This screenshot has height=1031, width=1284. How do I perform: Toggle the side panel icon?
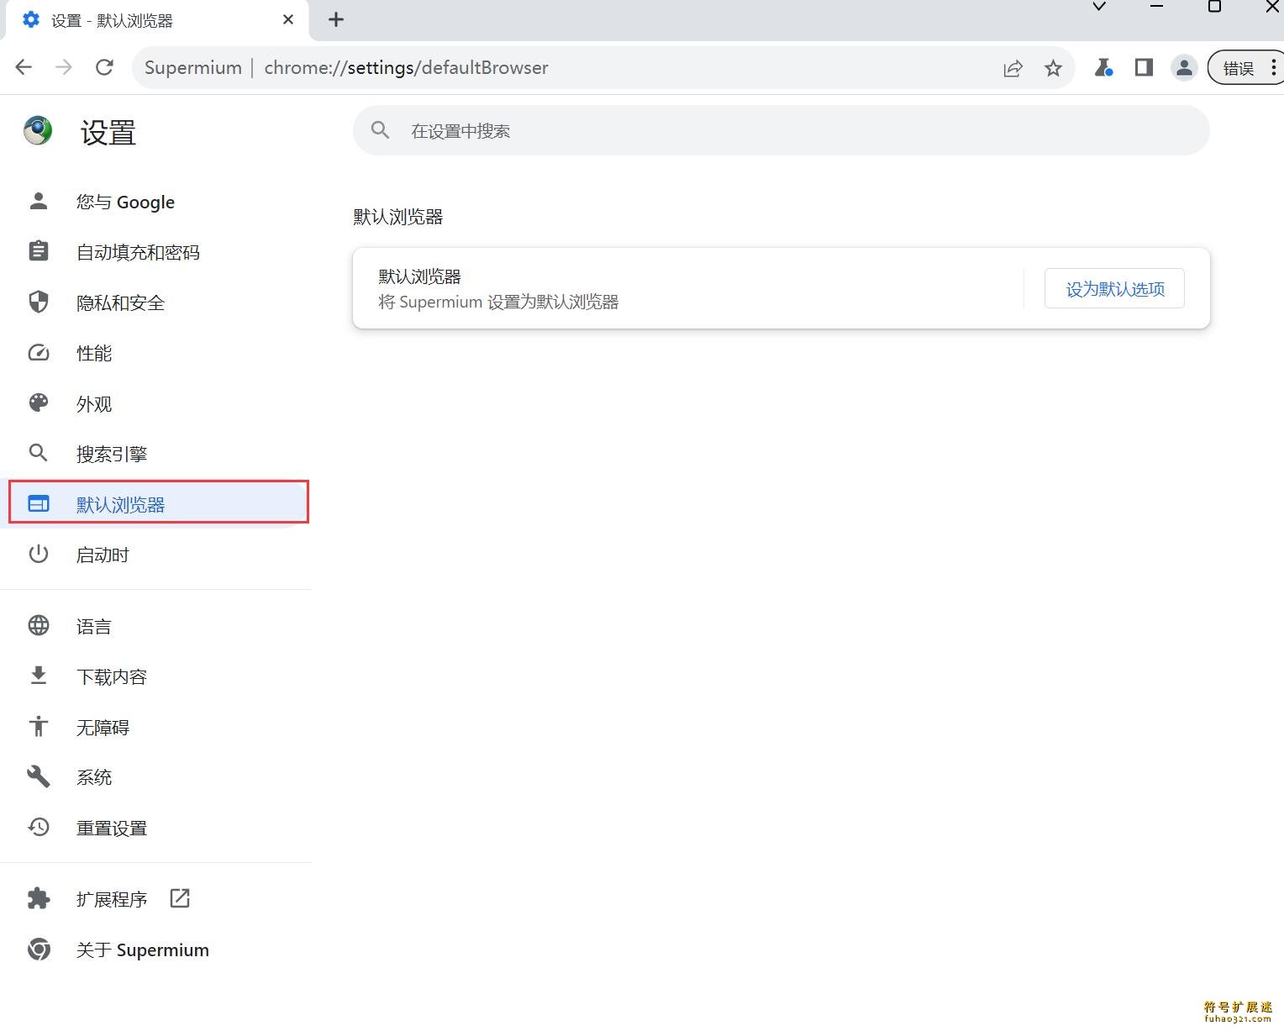click(1144, 67)
